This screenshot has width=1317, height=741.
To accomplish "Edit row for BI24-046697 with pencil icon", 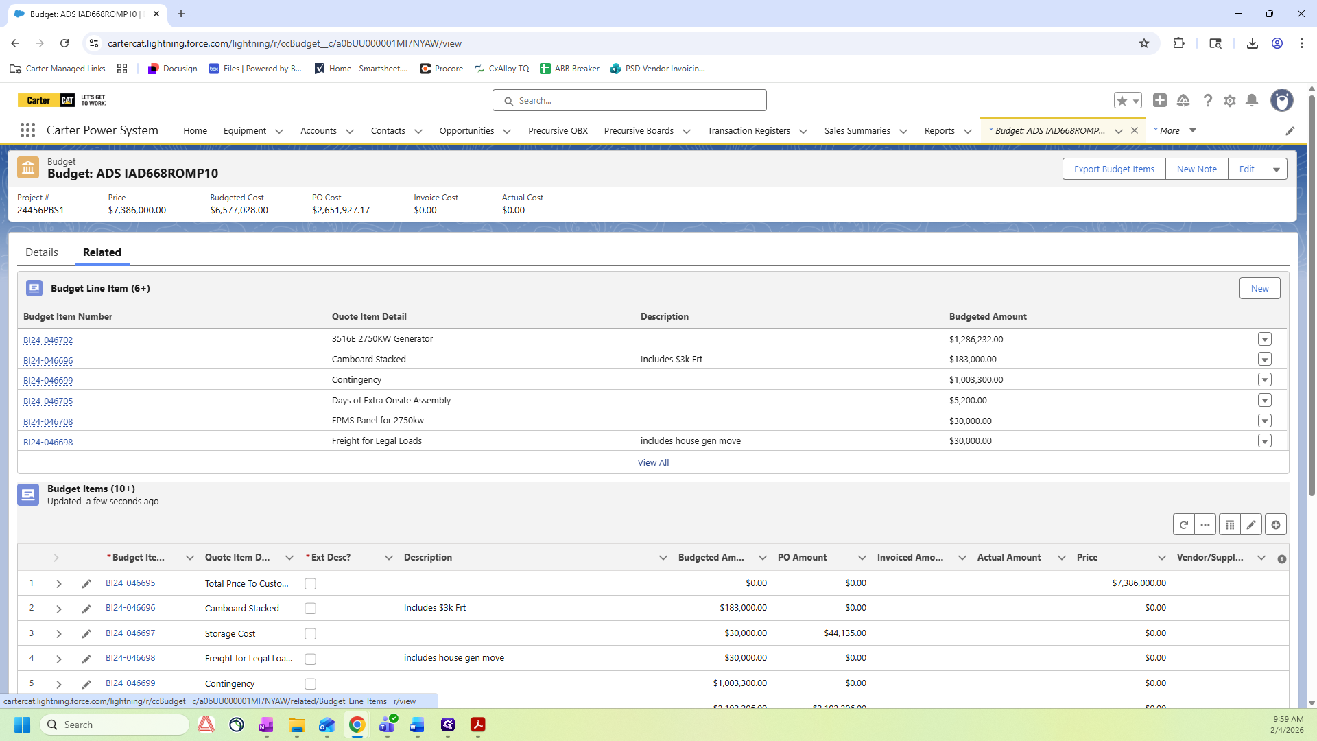I will [86, 634].
